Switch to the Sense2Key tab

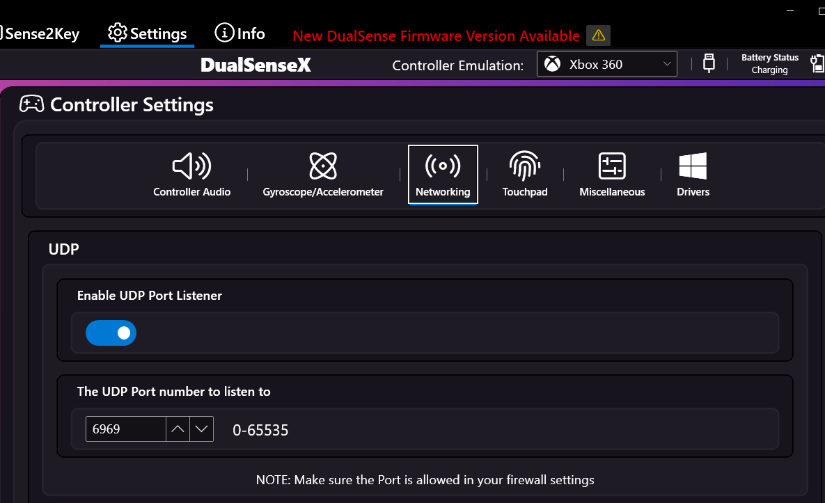pos(40,33)
